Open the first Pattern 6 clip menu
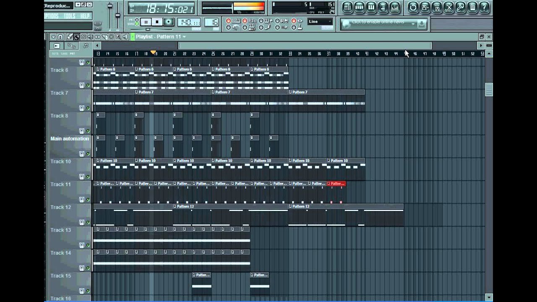Screen dimensions: 537x302 [98, 69]
